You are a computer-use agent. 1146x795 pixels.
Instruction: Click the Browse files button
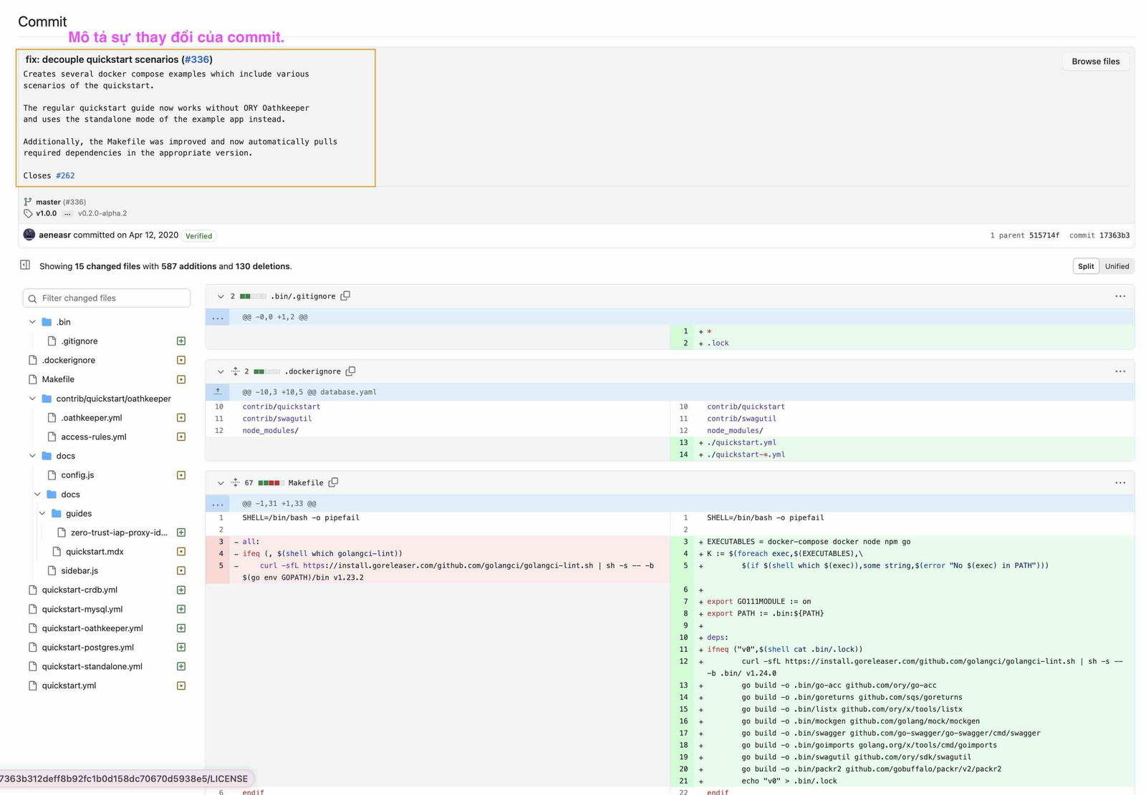click(1095, 62)
